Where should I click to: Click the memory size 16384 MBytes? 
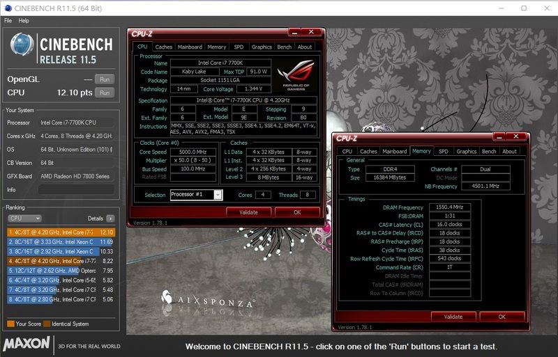point(390,177)
